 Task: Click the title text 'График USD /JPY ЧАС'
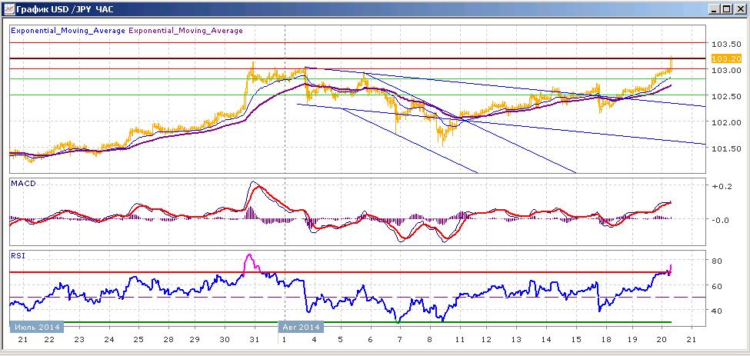[x=65, y=9]
